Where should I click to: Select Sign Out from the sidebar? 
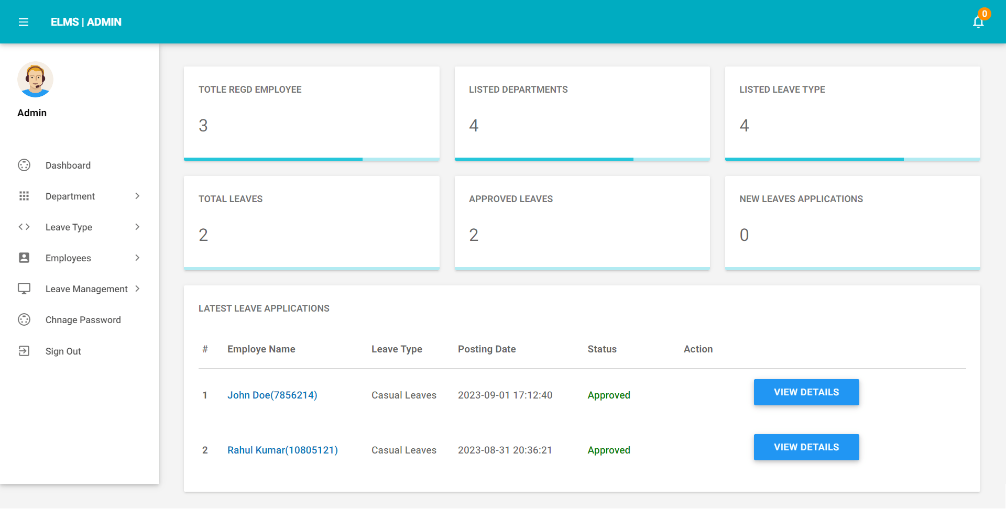point(63,351)
